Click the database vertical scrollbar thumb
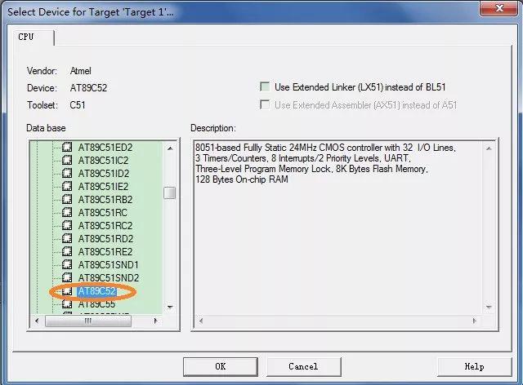The image size is (523, 385). tap(170, 192)
